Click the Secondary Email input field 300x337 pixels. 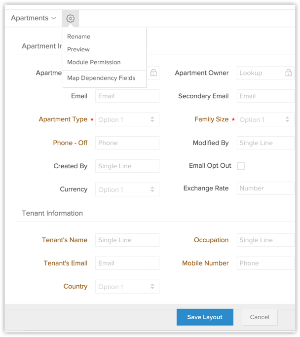pos(265,96)
